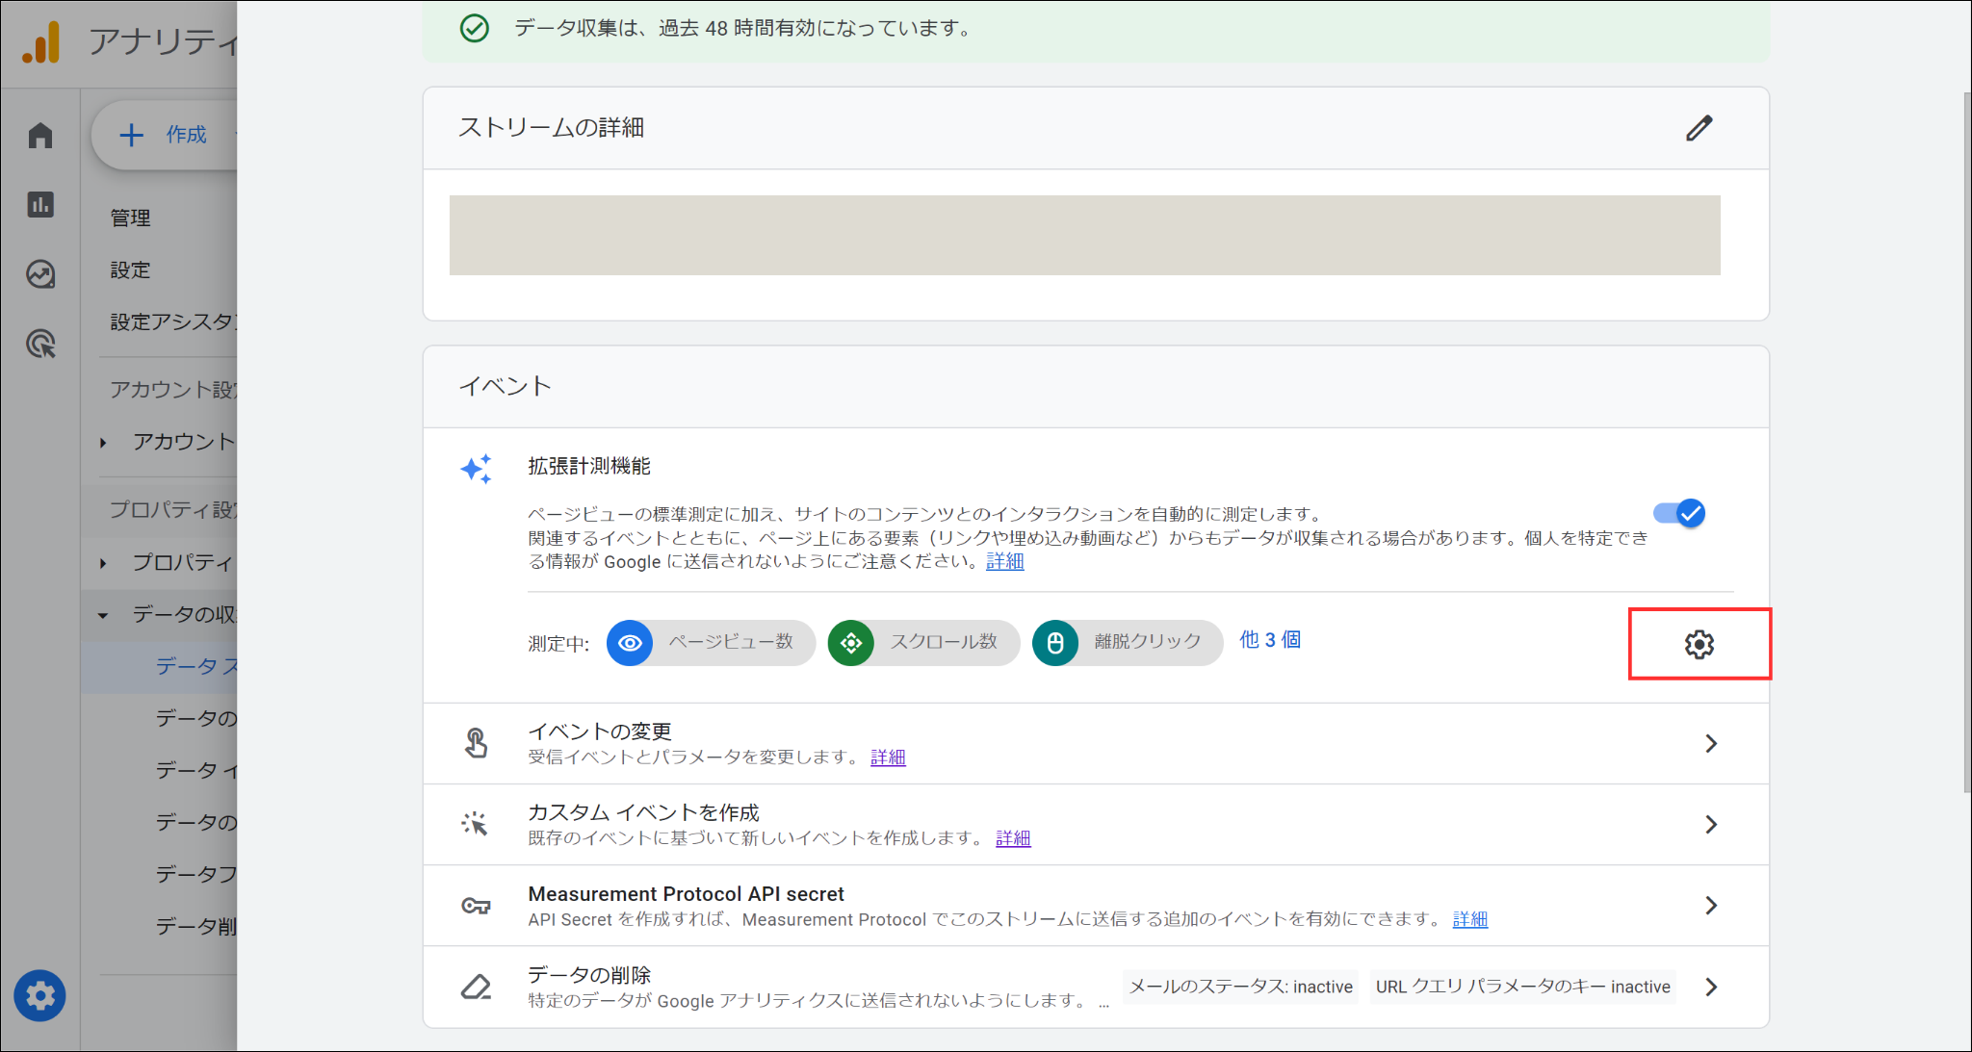
Task: Open the Home icon in sidebar
Action: [40, 136]
